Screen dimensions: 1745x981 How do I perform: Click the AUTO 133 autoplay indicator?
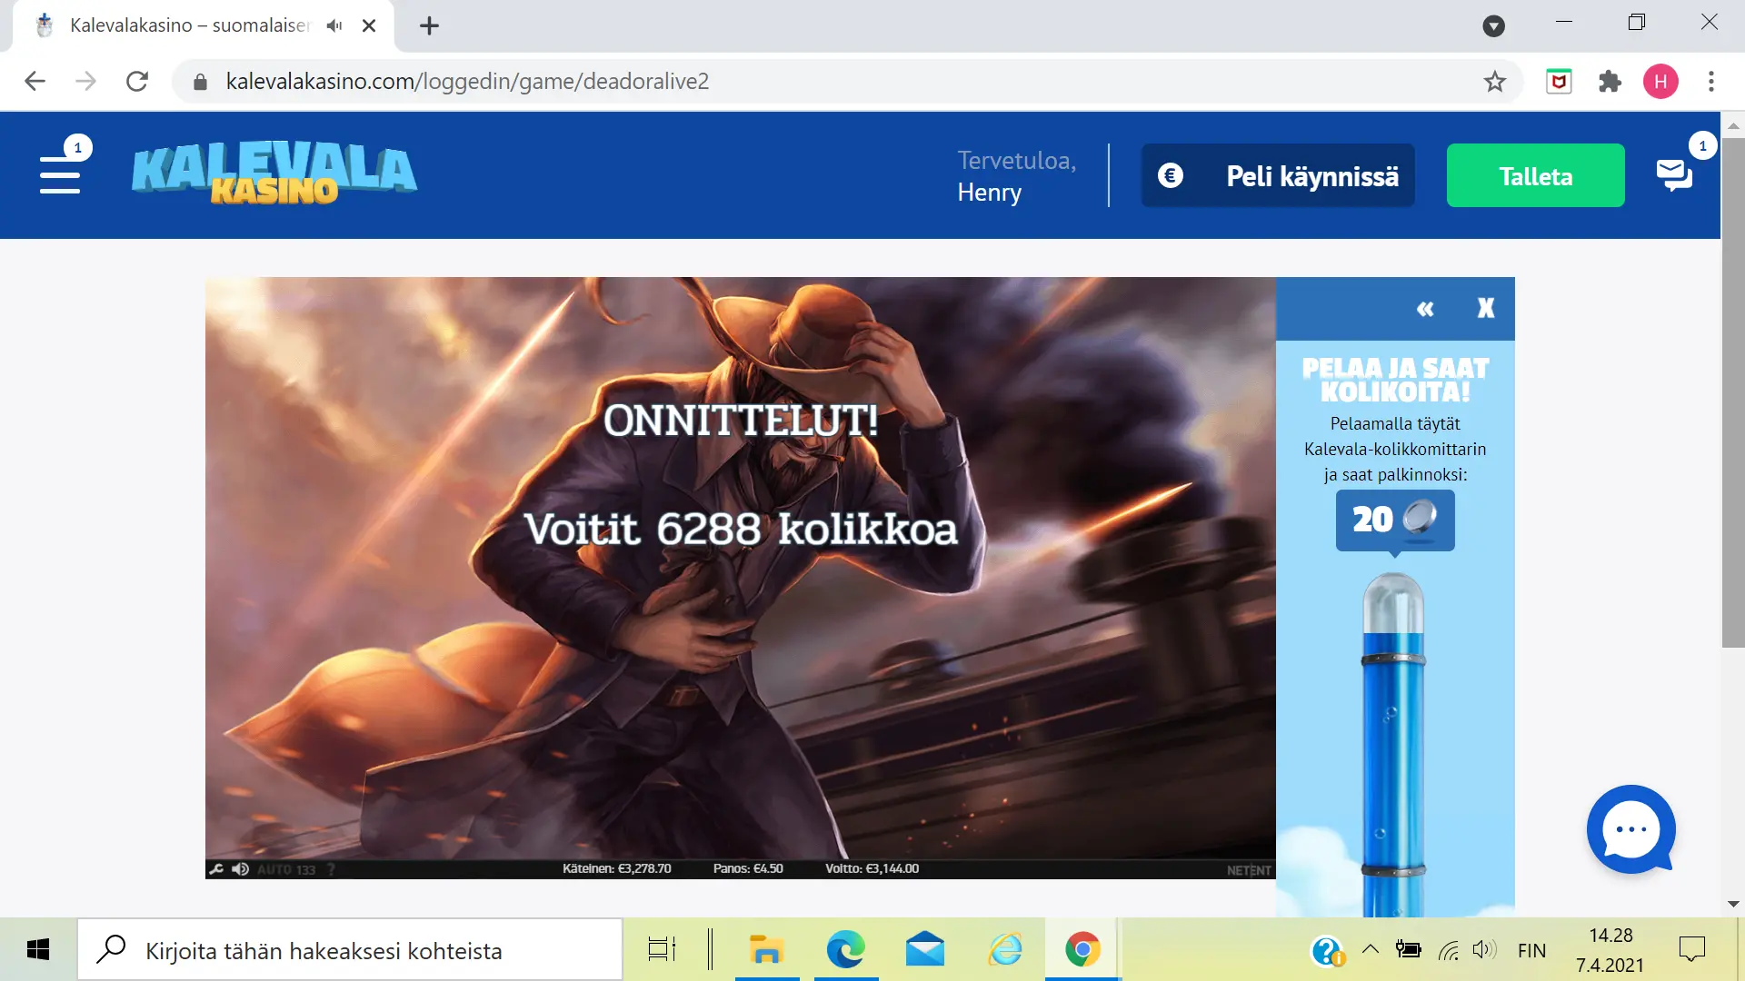click(x=286, y=869)
